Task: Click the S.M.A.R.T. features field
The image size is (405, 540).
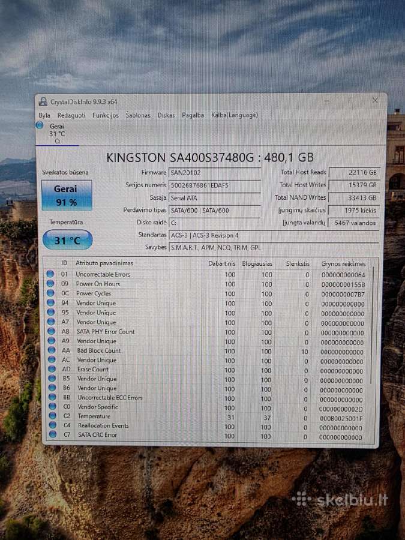Action: [x=274, y=248]
